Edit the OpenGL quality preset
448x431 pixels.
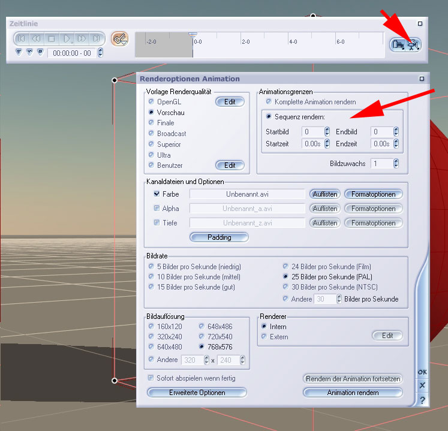point(230,102)
